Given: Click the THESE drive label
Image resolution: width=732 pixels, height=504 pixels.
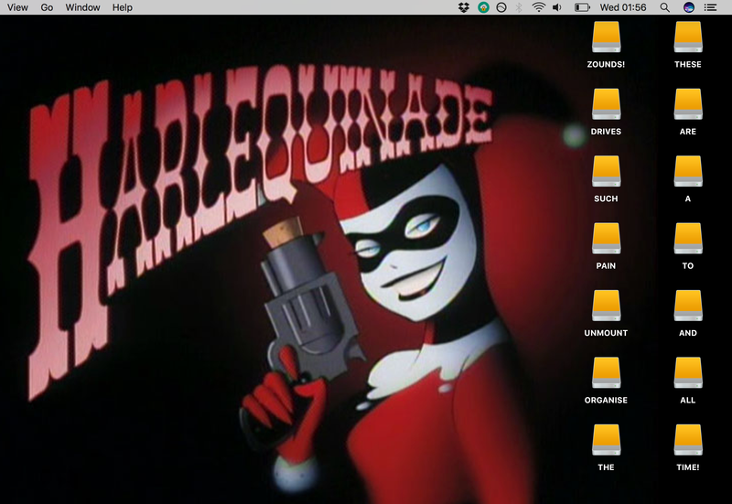Looking at the screenshot, I should click(x=688, y=64).
